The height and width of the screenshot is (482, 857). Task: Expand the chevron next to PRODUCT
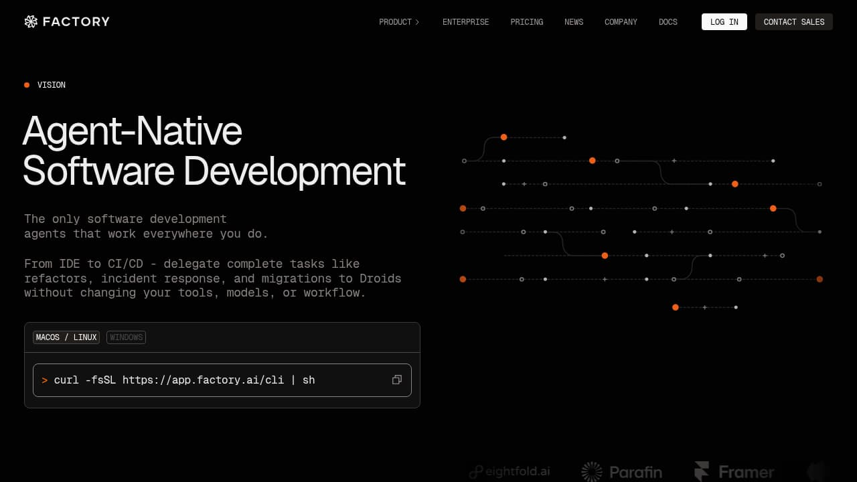tap(416, 21)
